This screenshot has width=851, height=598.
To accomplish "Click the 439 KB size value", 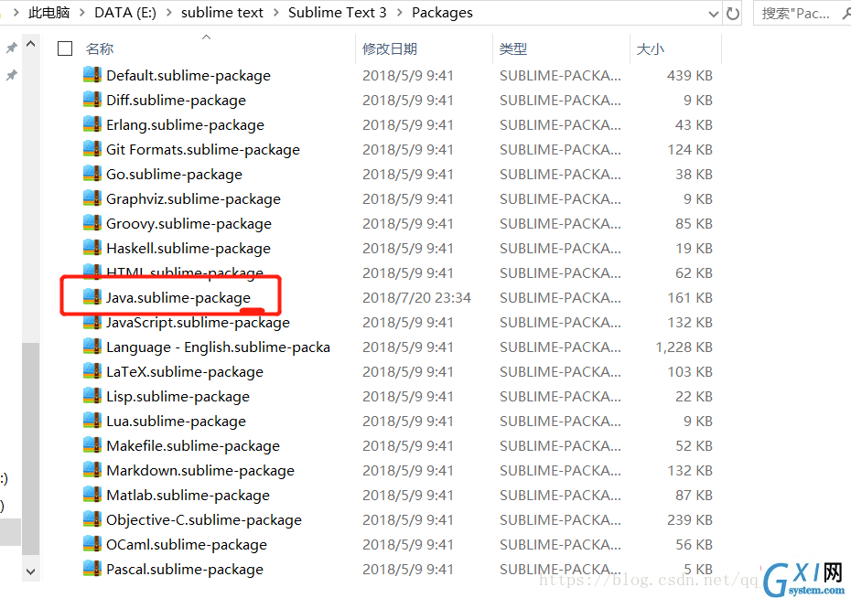I will click(x=690, y=75).
